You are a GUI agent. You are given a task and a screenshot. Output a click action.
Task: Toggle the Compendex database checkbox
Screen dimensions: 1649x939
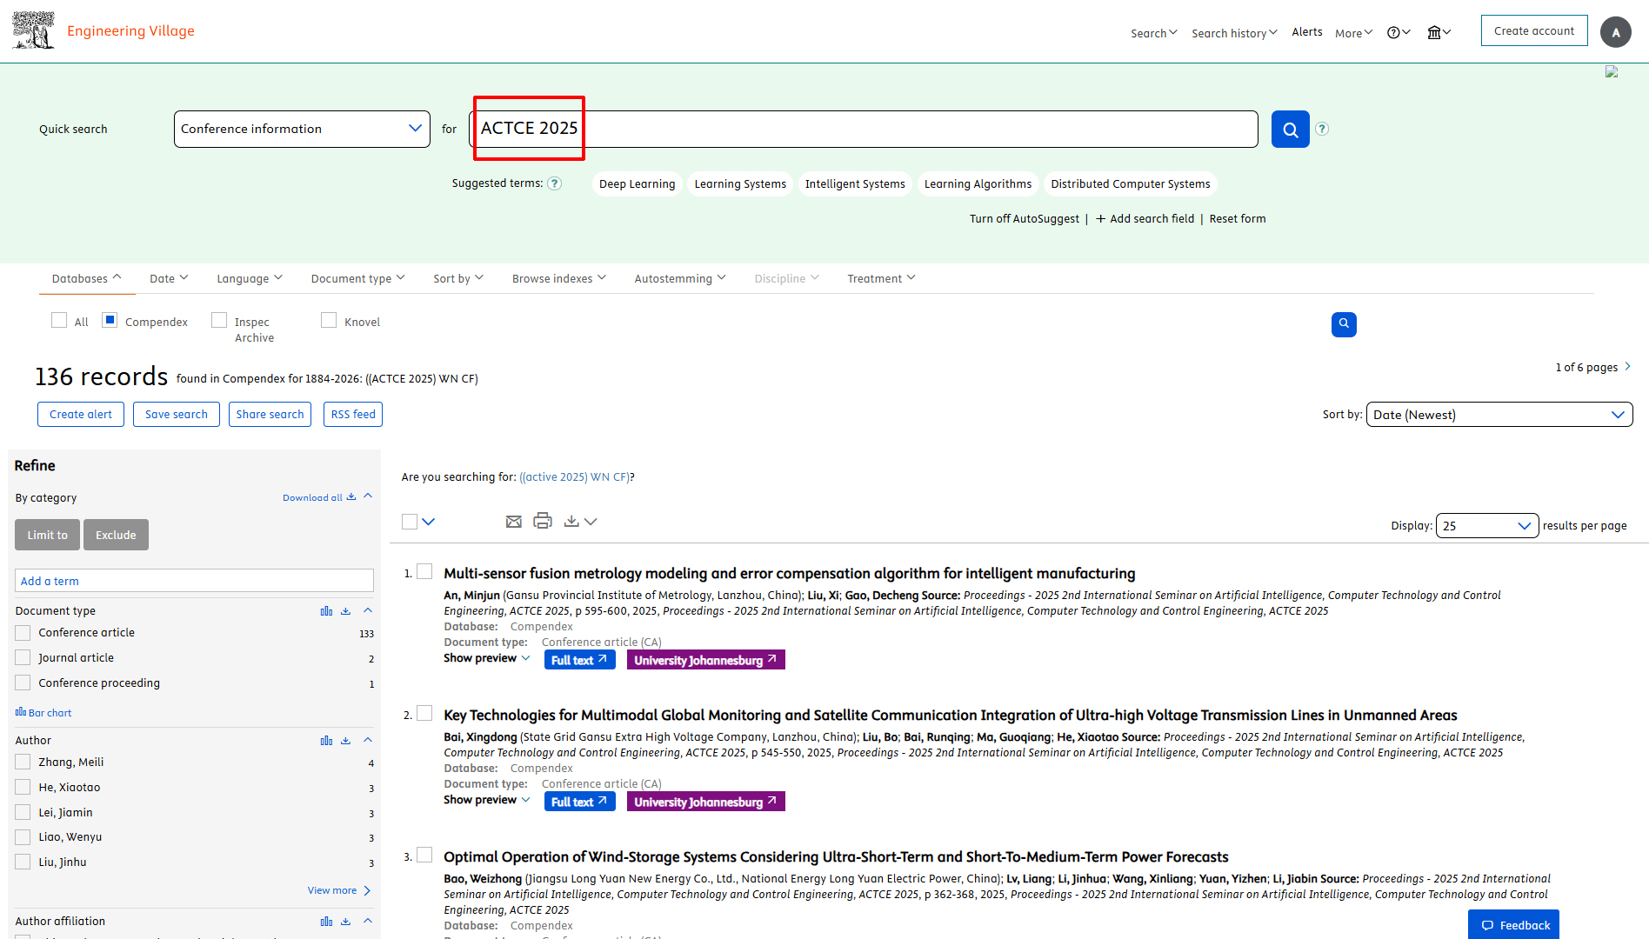point(110,320)
